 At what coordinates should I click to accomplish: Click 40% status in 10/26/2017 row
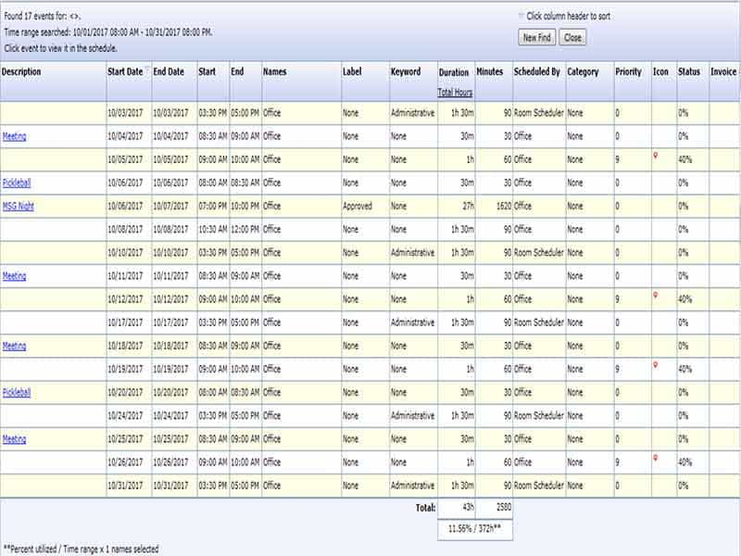[685, 462]
